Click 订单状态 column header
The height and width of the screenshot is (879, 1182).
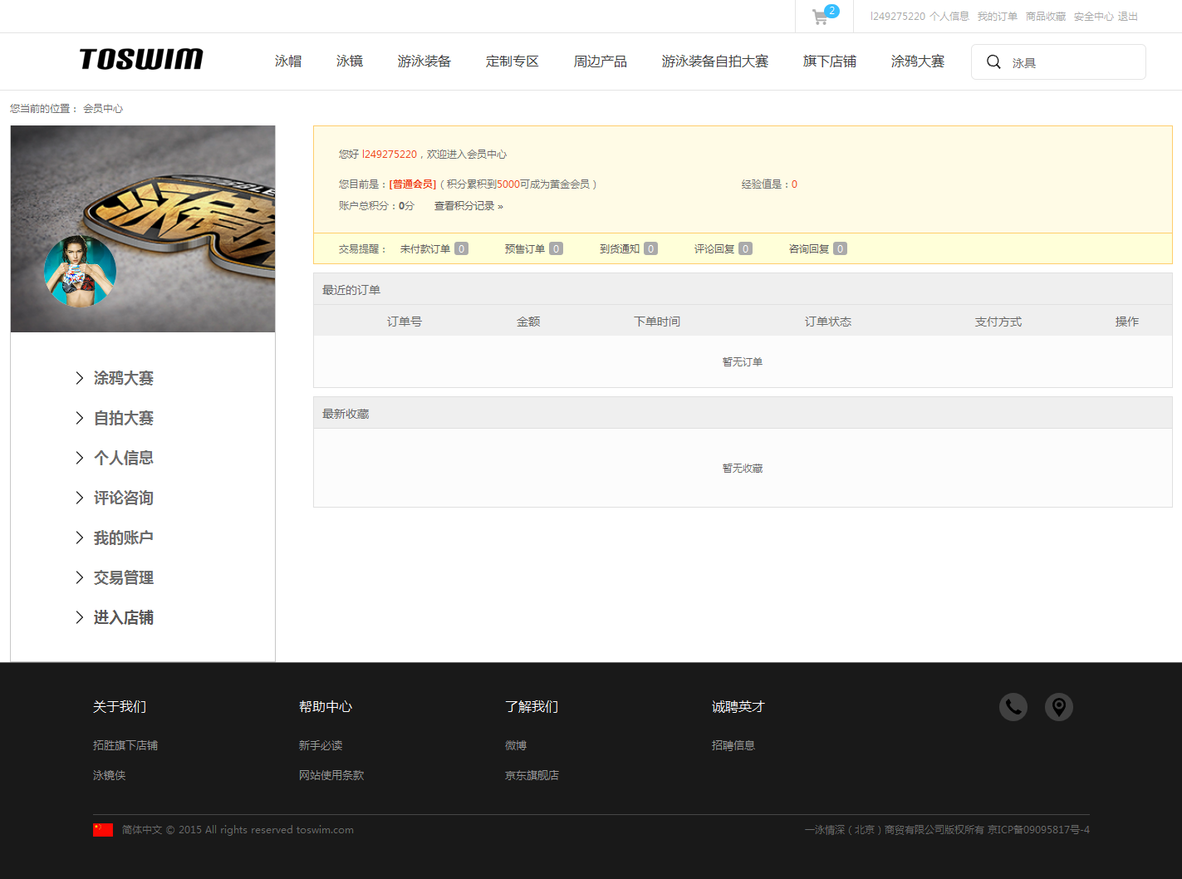[x=828, y=322]
